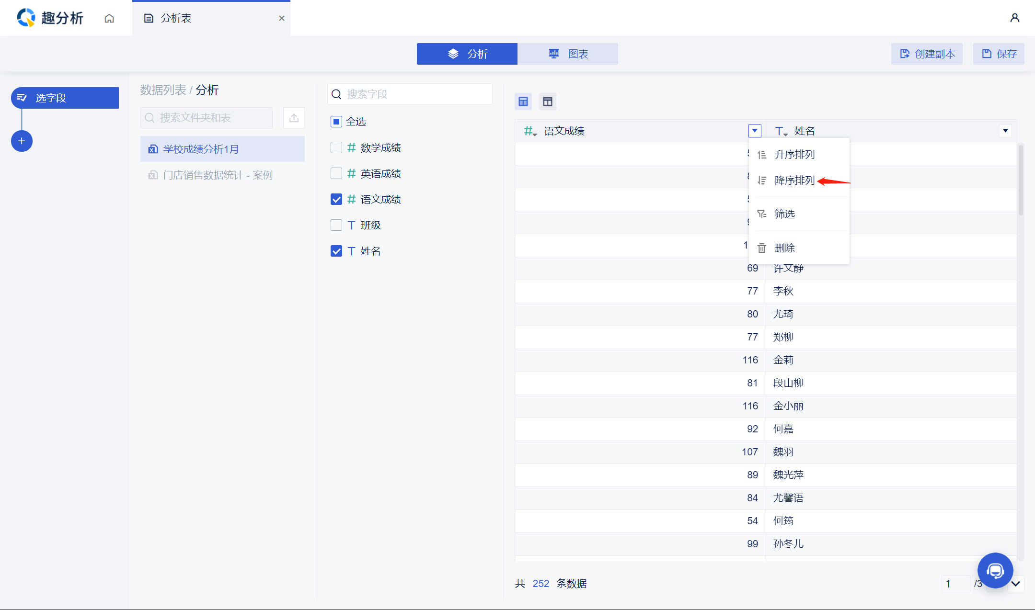The width and height of the screenshot is (1035, 610).
Task: Choose 降序排列 from column menu
Action: pyautogui.click(x=794, y=181)
